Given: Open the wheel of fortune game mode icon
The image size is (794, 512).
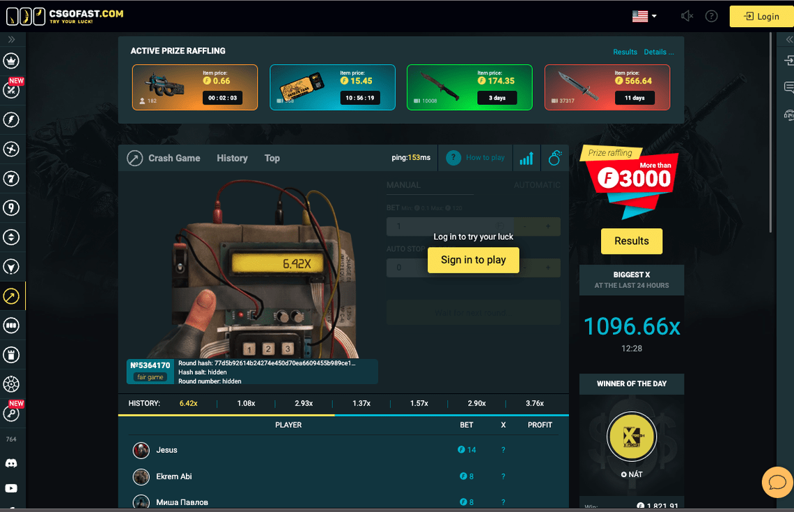Looking at the screenshot, I should [x=11, y=383].
